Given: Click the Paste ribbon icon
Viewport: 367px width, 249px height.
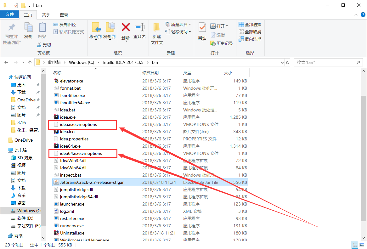Looking at the screenshot, I should (42, 28).
